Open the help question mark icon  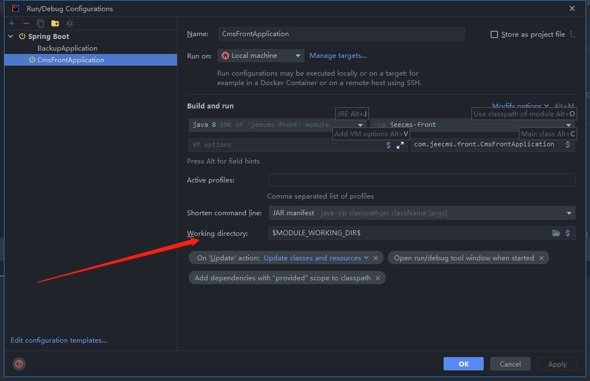point(19,364)
